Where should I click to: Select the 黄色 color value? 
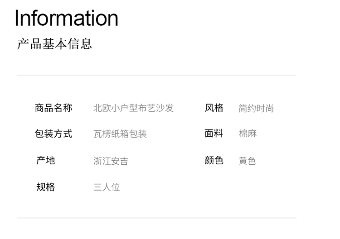point(248,161)
